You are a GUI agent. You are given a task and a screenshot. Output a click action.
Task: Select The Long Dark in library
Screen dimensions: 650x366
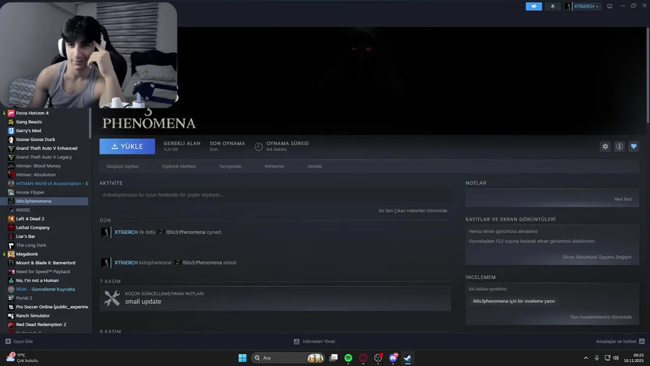click(x=31, y=245)
